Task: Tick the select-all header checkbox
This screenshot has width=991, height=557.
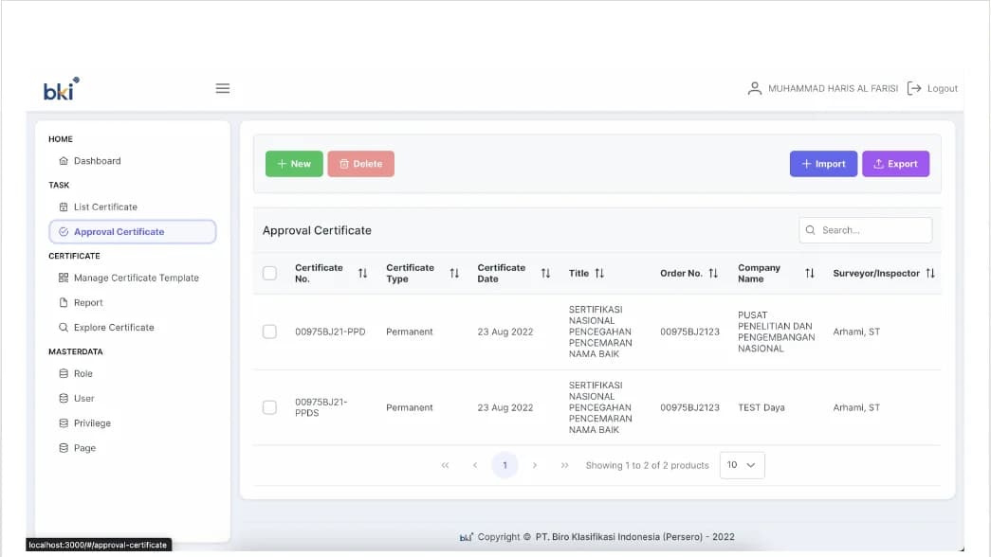Action: coord(270,274)
